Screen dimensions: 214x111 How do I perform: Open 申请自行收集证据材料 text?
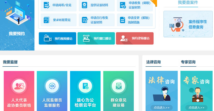(x=99, y=20)
